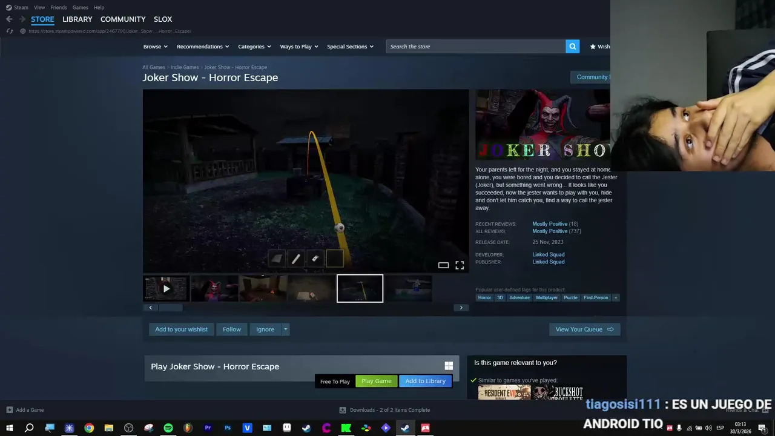Click the Add to Library button
Screen dimensions: 775x436
pos(425,381)
